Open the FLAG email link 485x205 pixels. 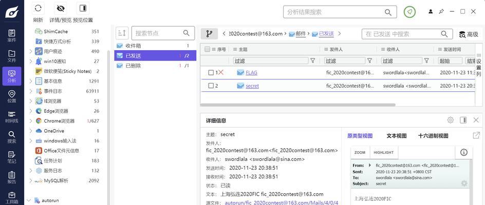(251, 73)
